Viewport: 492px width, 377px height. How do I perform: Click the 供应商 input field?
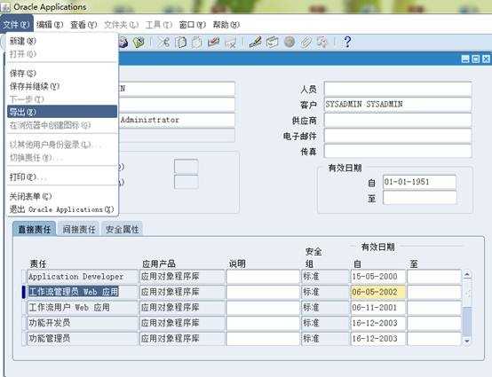click(398, 120)
